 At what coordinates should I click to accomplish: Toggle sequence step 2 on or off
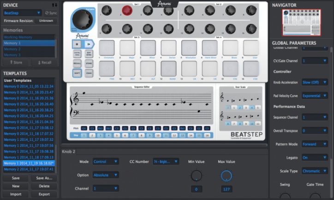(92, 135)
